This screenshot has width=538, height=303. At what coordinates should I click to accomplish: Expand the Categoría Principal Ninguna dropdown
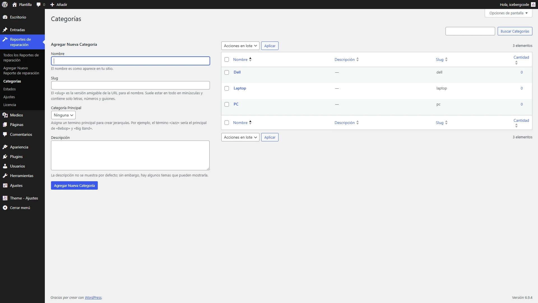tap(63, 115)
